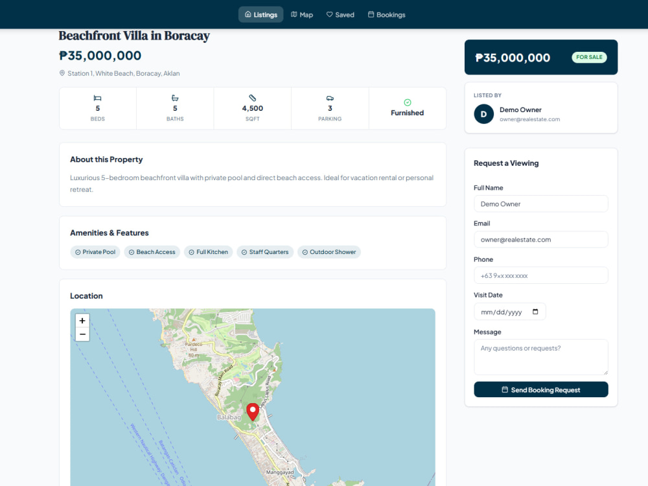Zoom out on the location map
This screenshot has height=486, width=648.
[x=82, y=334]
